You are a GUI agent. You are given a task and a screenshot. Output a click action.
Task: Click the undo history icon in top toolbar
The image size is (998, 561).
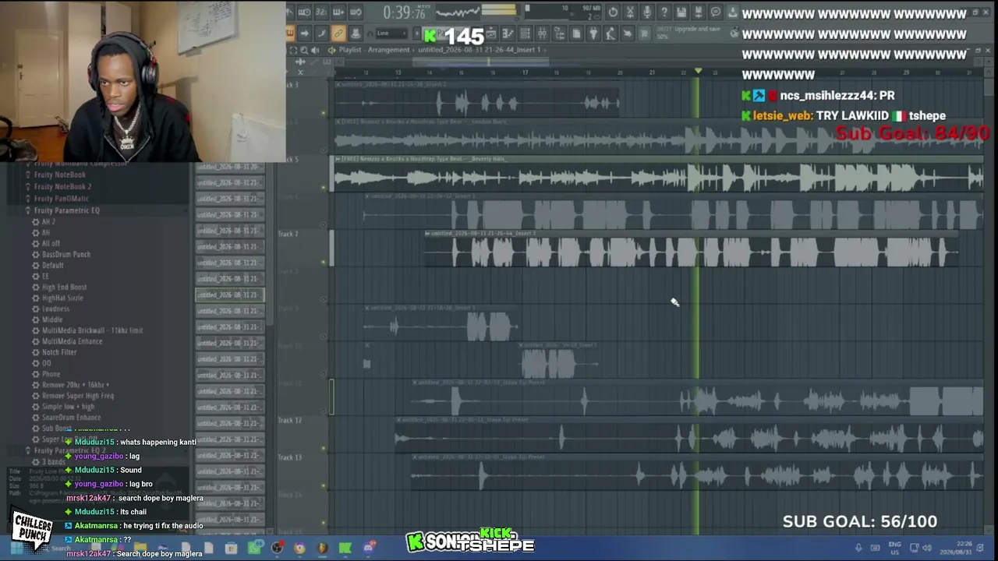click(x=613, y=12)
